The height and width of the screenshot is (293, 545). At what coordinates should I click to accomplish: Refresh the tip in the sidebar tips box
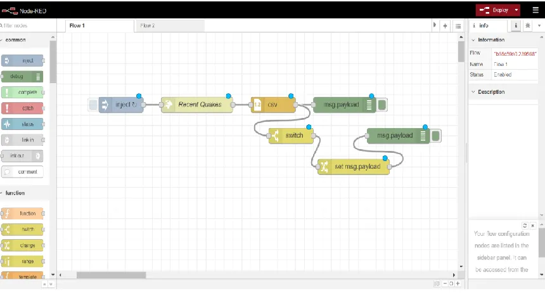pos(525,226)
